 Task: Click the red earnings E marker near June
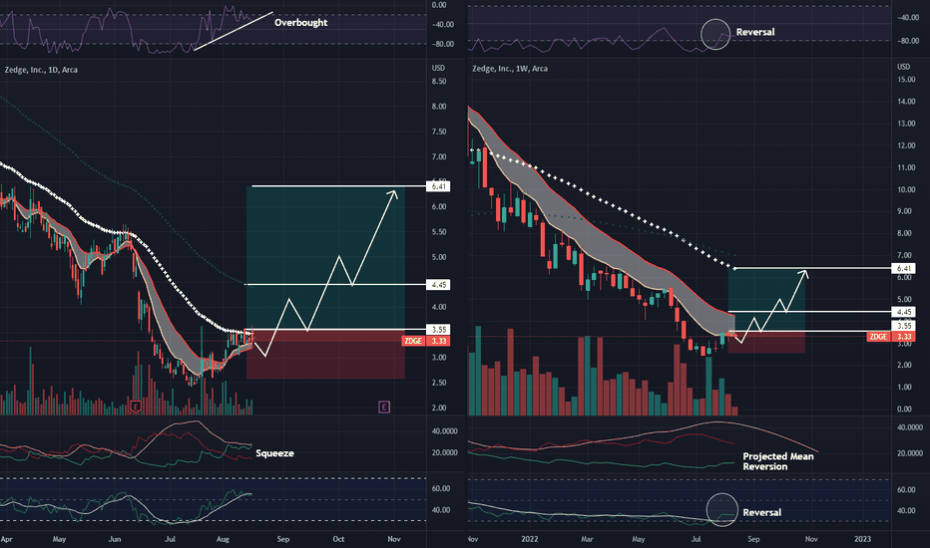tap(136, 407)
